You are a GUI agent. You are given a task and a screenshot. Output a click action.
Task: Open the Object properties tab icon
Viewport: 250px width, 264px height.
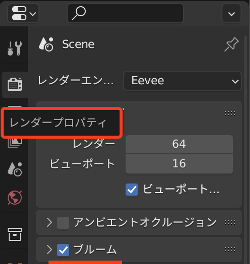(15, 234)
